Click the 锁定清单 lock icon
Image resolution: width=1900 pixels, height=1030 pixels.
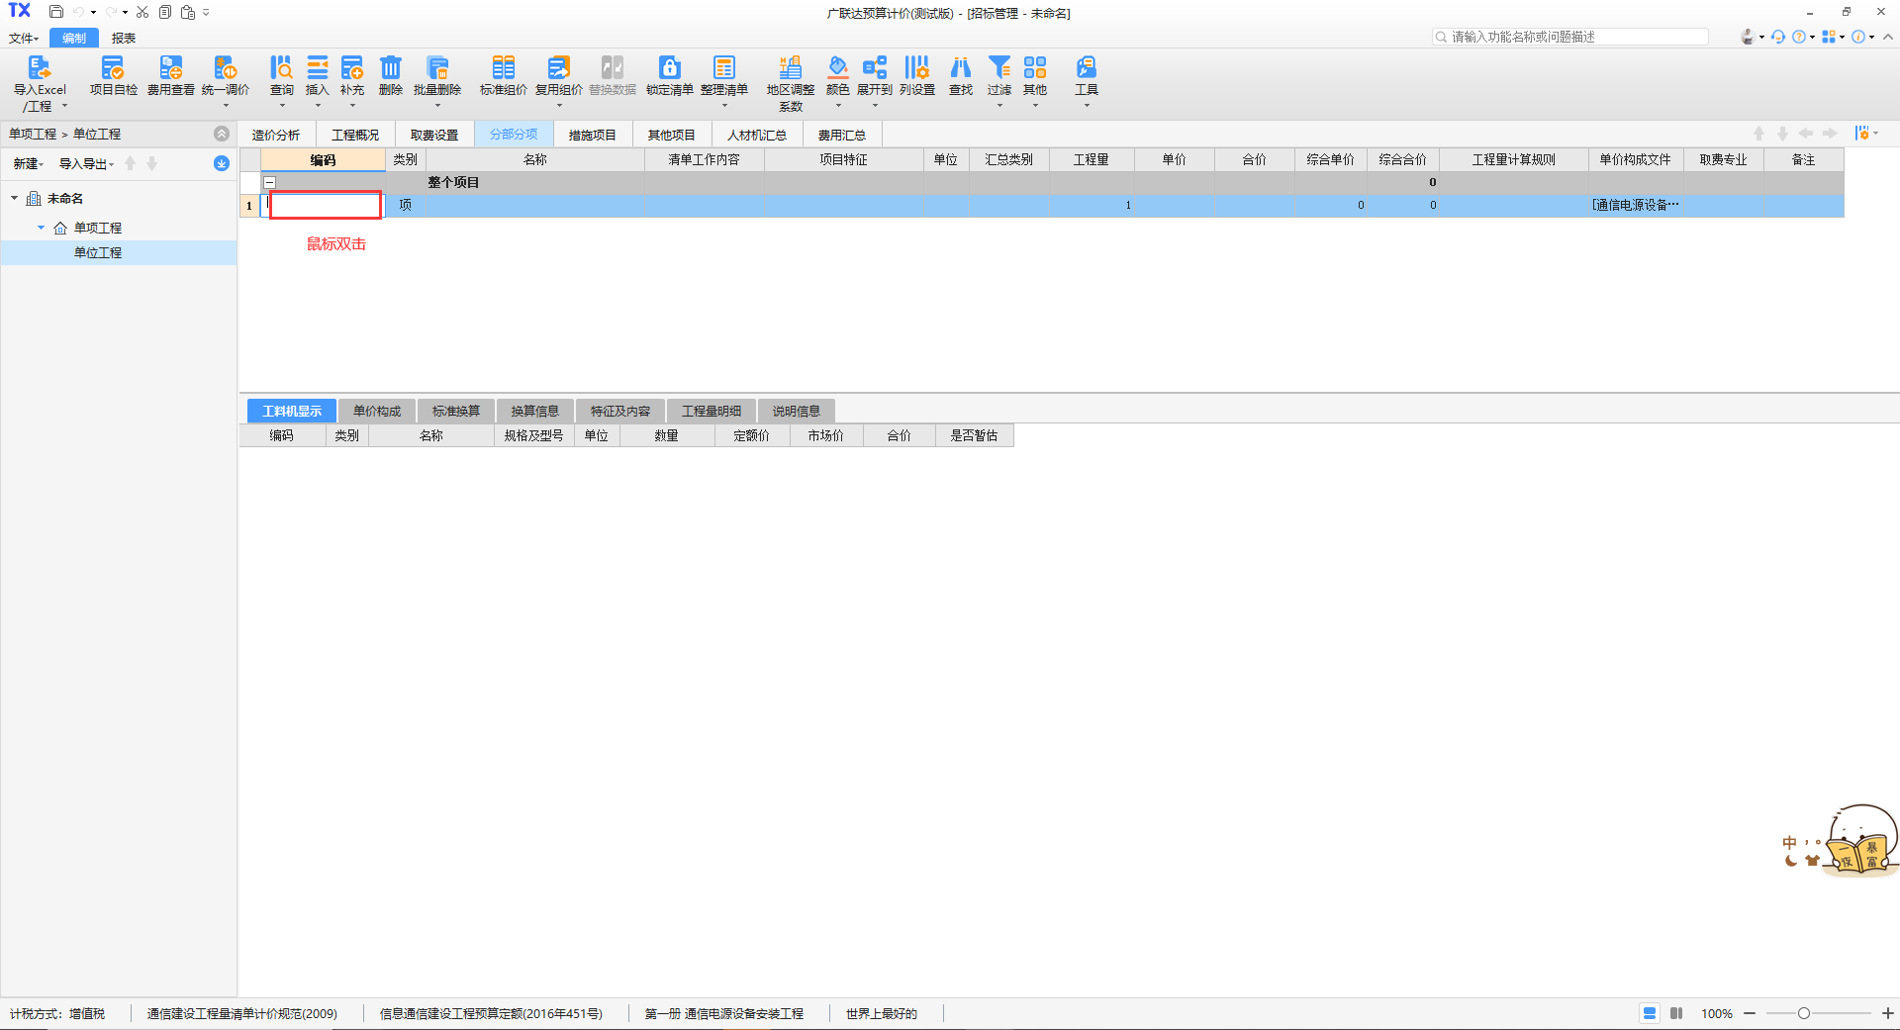(x=669, y=68)
